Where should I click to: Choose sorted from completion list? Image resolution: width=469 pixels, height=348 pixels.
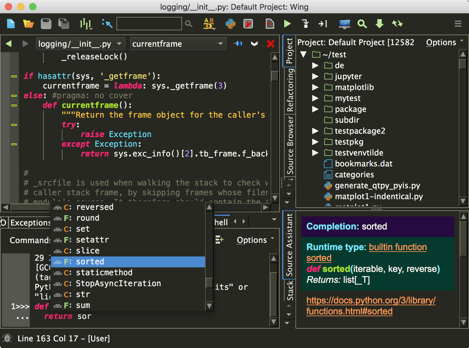pos(128,262)
